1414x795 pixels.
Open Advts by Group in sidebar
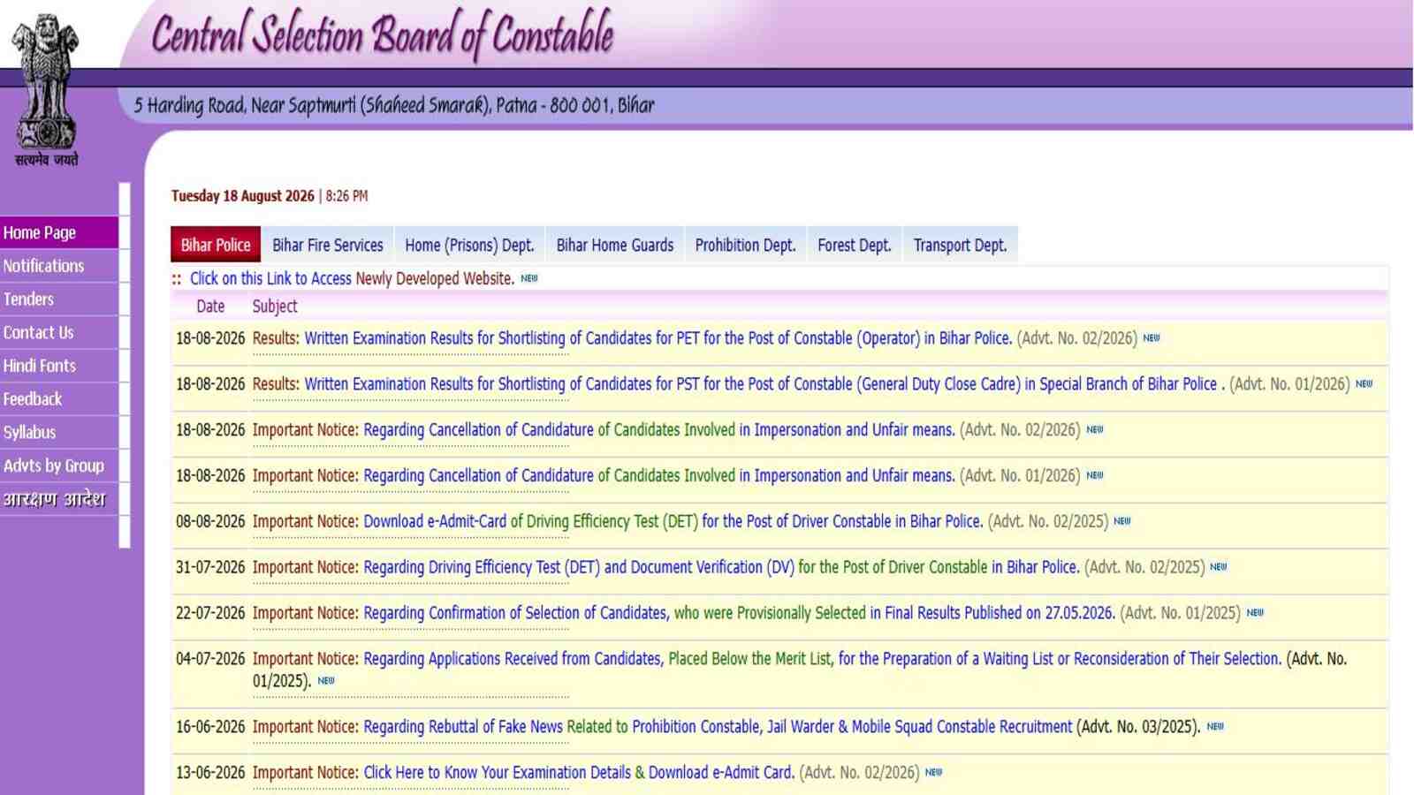tap(59, 466)
